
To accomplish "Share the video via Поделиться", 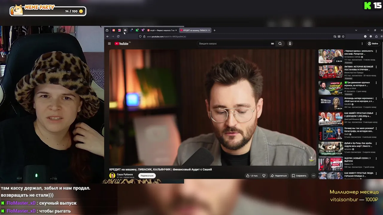I will click(279, 176).
